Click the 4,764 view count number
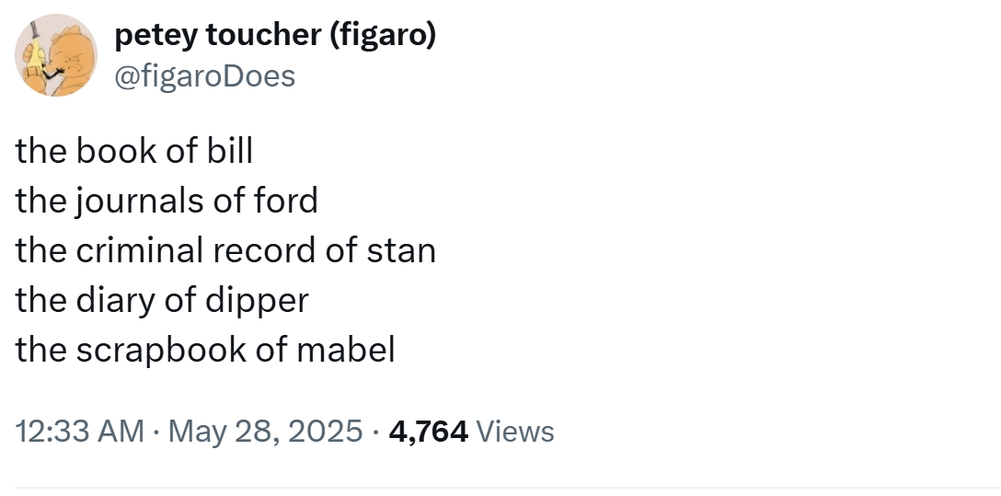This screenshot has height=496, width=1001. point(429,430)
